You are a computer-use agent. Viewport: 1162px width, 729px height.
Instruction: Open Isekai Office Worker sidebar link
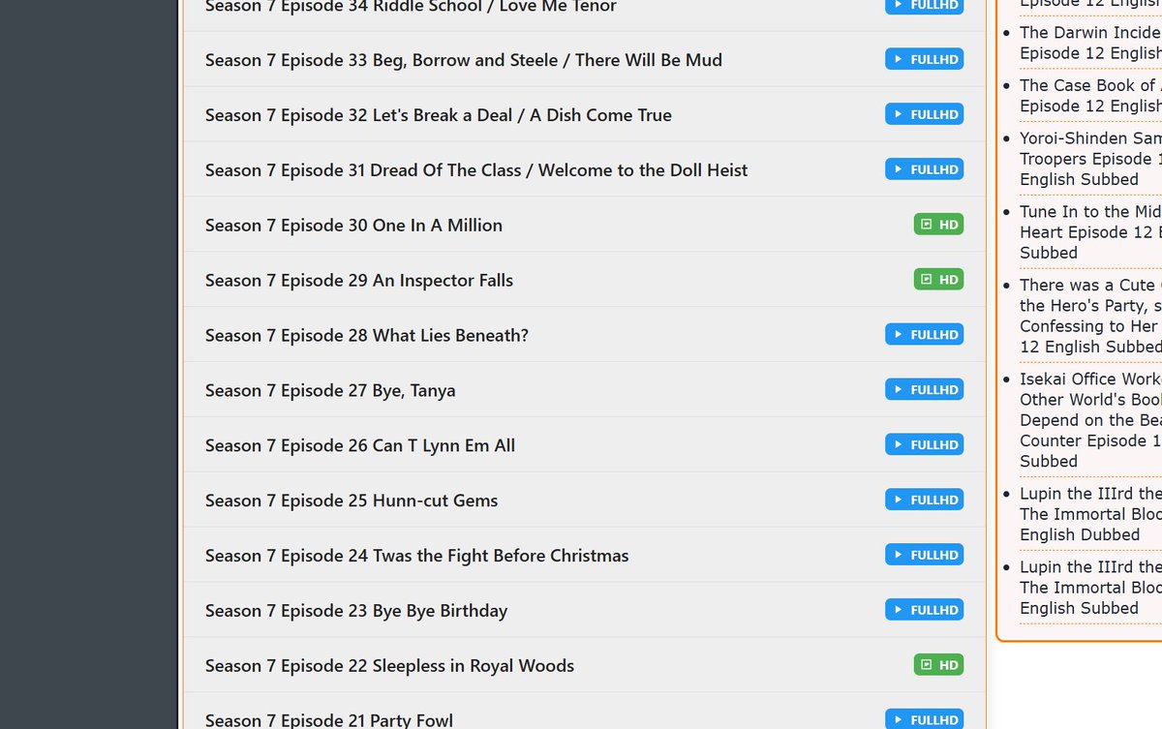1090,420
